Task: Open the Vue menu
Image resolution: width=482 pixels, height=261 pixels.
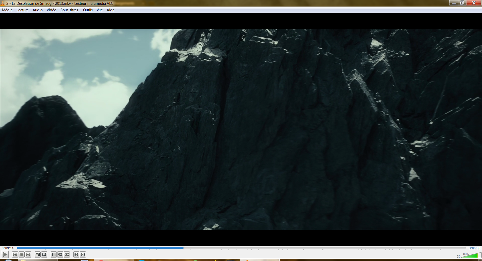Action: tap(100, 10)
